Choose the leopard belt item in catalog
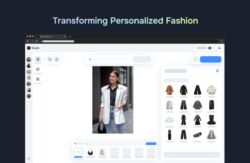250x163 pixels. tap(197, 135)
